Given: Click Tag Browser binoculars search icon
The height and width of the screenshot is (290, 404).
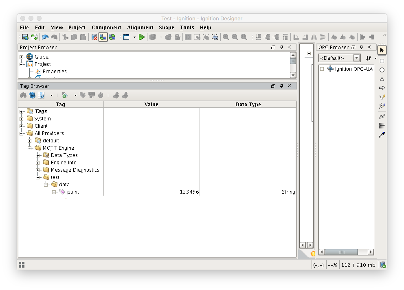Looking at the screenshot, I should pyautogui.click(x=23, y=96).
